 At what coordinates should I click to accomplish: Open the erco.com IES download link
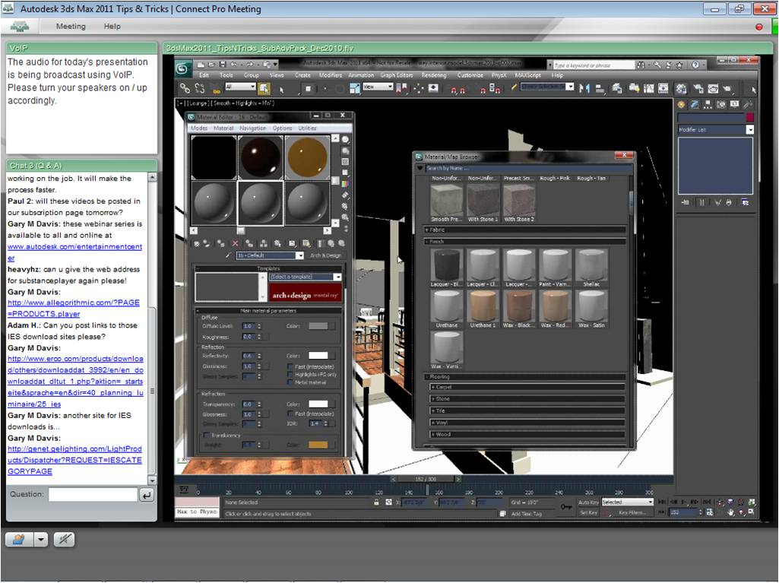pos(75,382)
